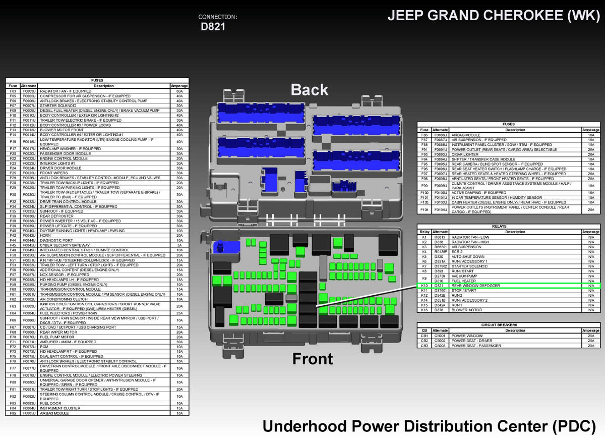605x438 pixels.
Task: Select fuse code 'F0013U' in Alternate column
Action: point(29,130)
